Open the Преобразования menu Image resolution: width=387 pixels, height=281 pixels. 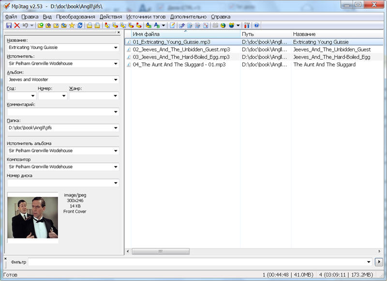[75, 16]
